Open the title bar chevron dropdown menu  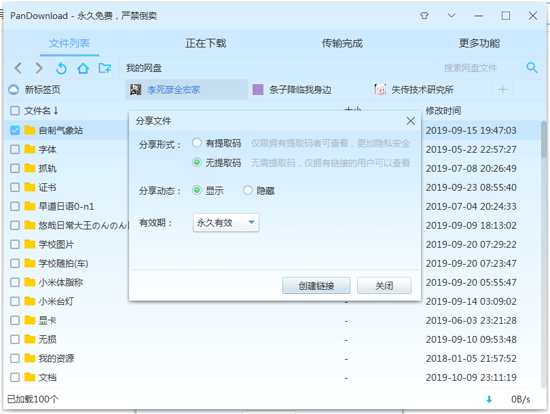tap(452, 14)
